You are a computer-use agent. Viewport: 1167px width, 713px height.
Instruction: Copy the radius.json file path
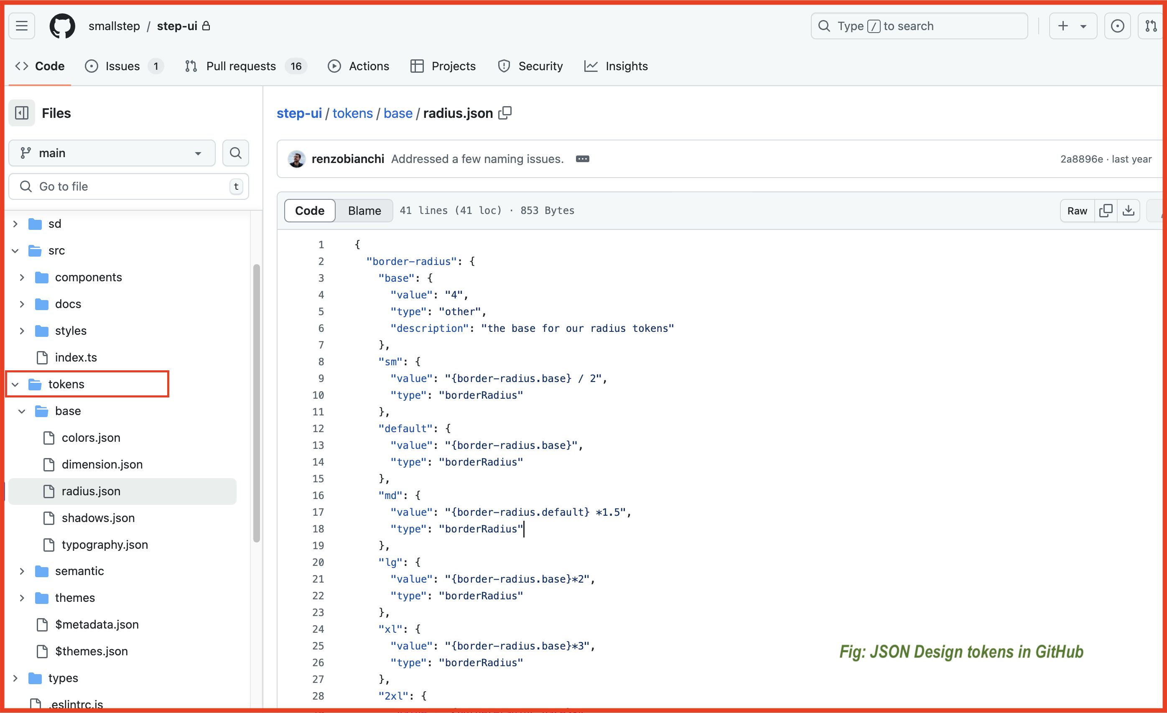(505, 113)
